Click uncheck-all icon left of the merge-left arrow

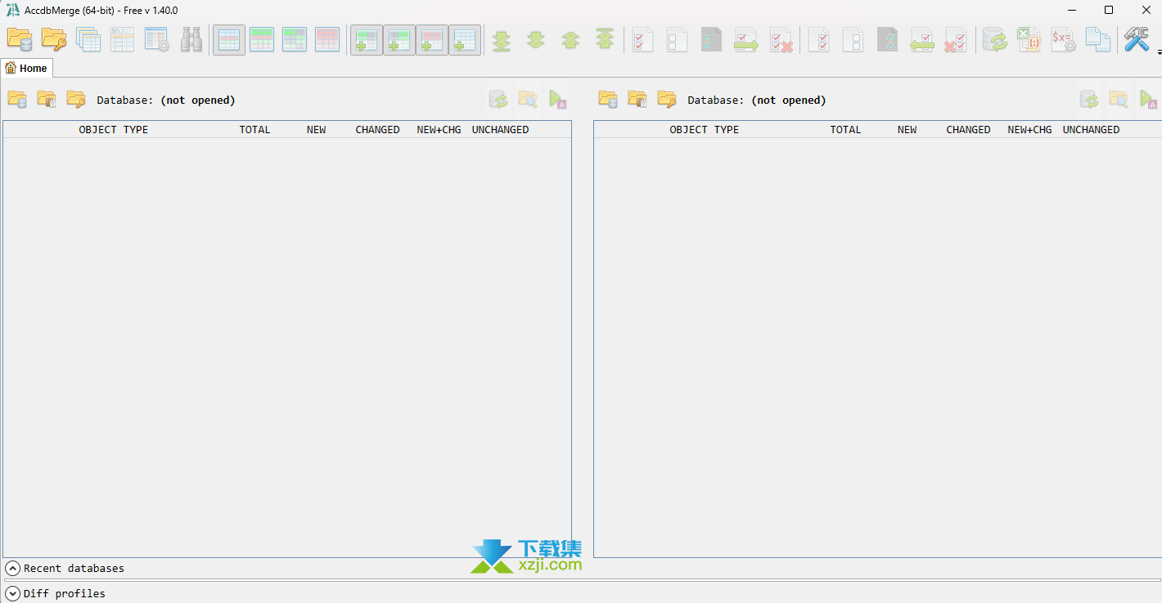(853, 39)
